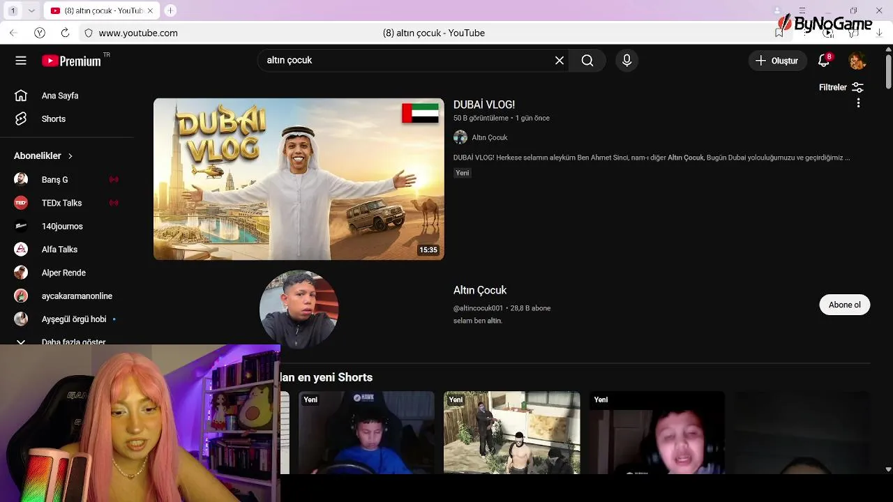Click the shield site protection icon
Screen dimensions: 893x502
pos(89,33)
